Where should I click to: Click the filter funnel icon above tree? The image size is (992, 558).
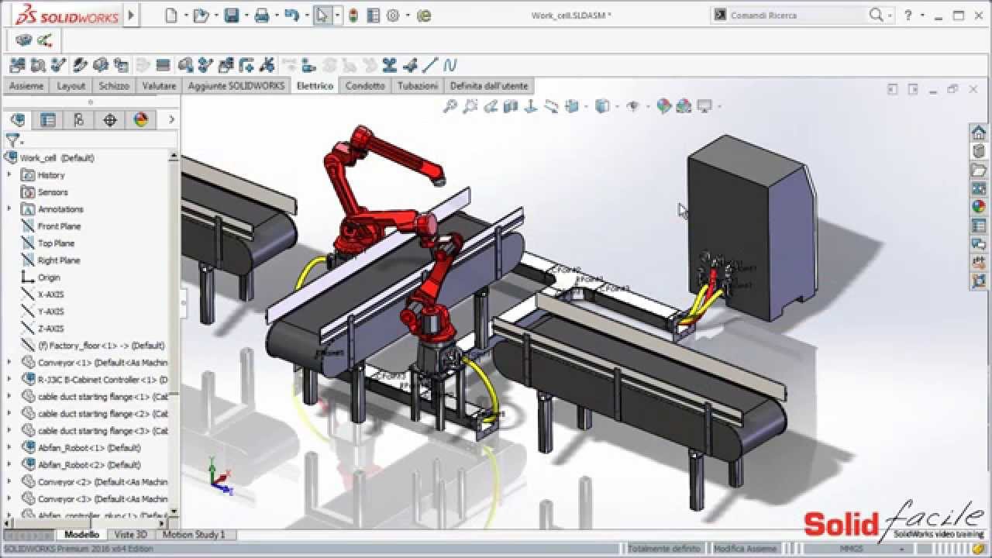tap(12, 140)
